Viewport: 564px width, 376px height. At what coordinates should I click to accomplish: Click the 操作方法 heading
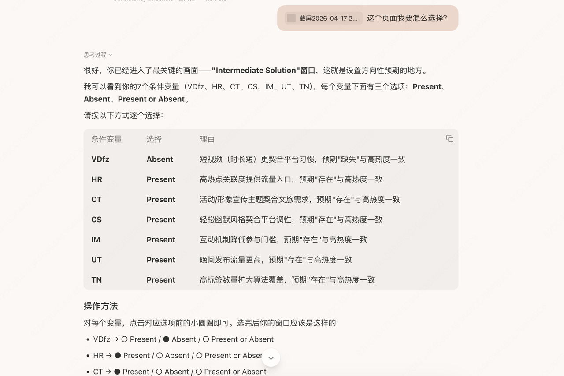101,306
